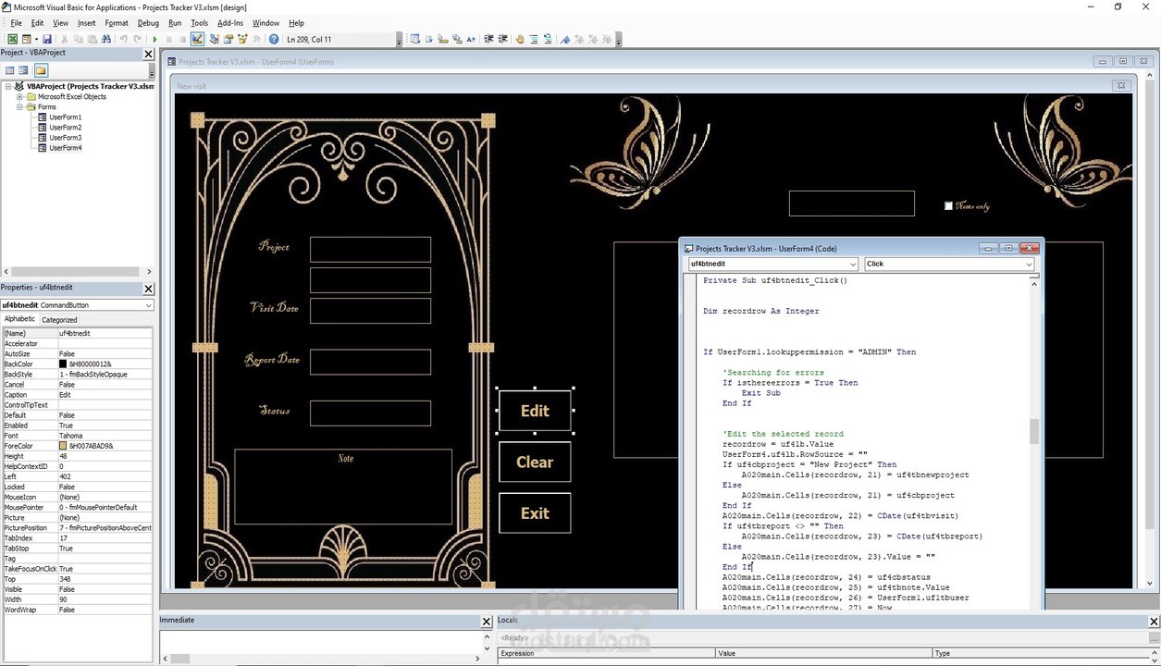Toggle the Notes only checkbox

coord(948,206)
